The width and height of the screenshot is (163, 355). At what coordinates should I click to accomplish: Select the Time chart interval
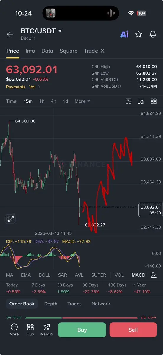pyautogui.click(x=11, y=101)
